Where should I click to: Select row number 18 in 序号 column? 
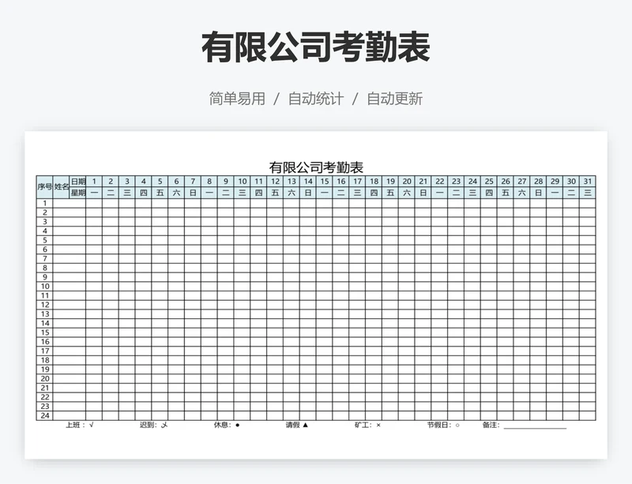45,360
